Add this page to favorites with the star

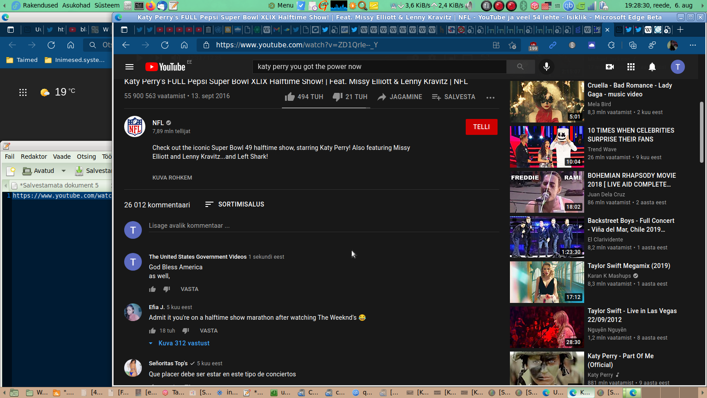(x=513, y=45)
